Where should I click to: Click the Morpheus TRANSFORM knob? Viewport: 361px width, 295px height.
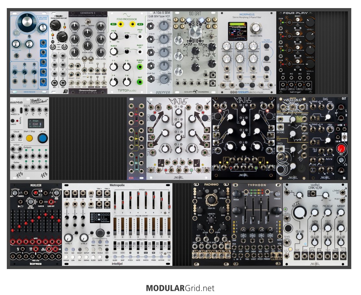[253, 46]
